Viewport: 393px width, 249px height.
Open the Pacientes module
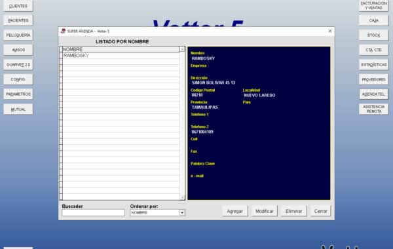click(x=18, y=20)
